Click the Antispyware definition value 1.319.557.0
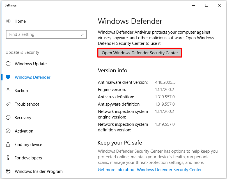 click(165, 104)
